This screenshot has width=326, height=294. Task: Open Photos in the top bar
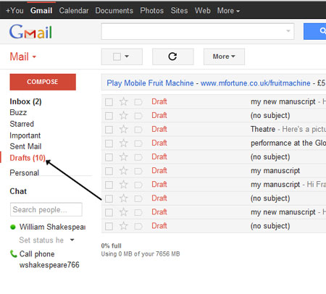(151, 11)
